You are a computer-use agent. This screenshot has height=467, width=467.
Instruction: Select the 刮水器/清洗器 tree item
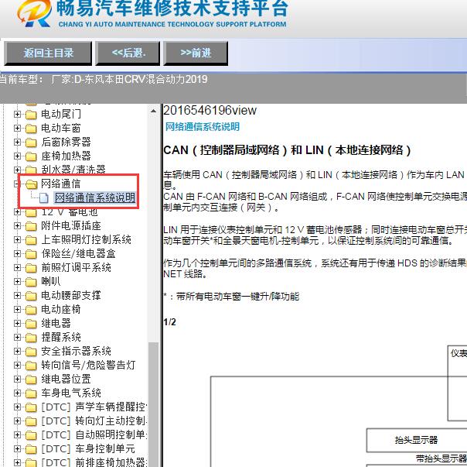pos(73,170)
